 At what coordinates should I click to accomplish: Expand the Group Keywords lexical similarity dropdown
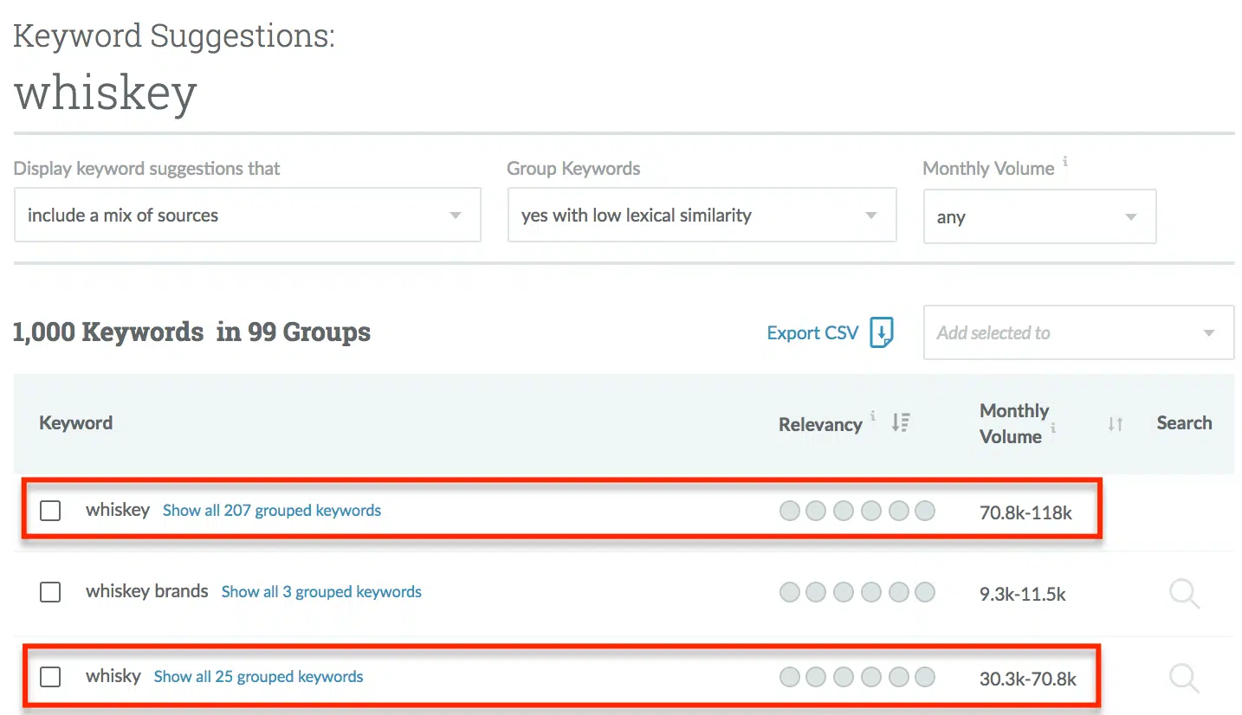[702, 216]
